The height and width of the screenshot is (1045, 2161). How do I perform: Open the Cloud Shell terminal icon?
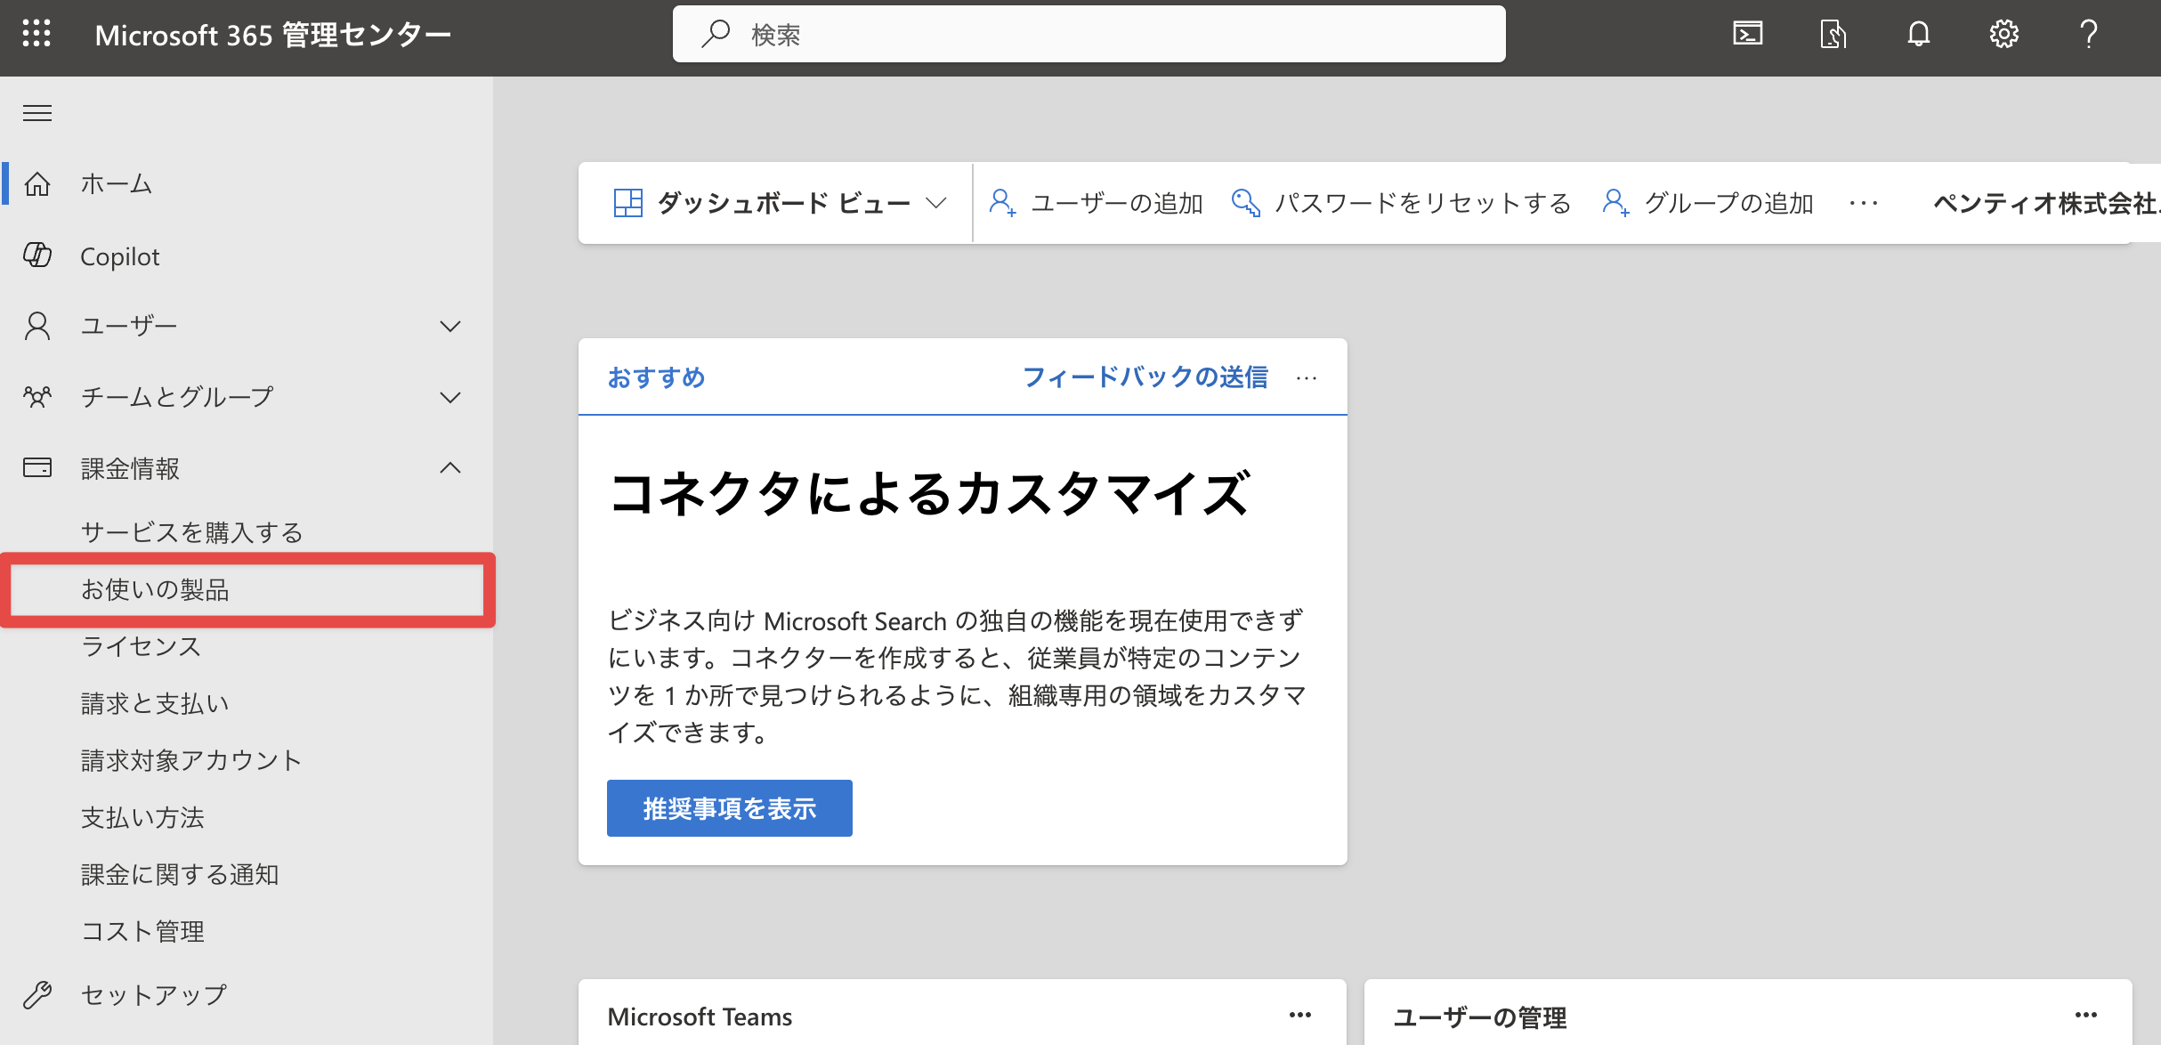coord(1748,34)
